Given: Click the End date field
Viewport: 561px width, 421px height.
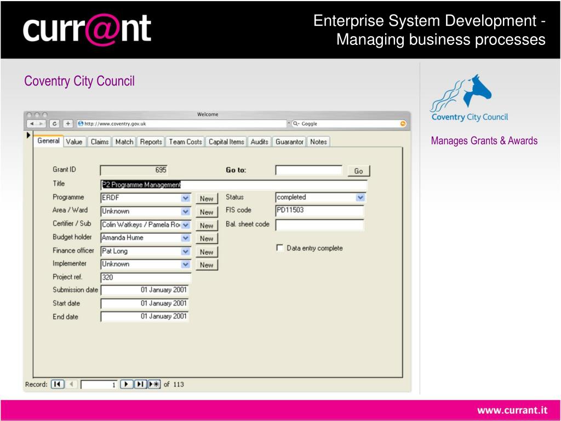Looking at the screenshot, I should pos(145,316).
